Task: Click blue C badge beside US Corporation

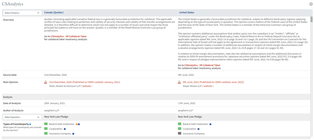Action: pyautogui.click(x=198, y=129)
